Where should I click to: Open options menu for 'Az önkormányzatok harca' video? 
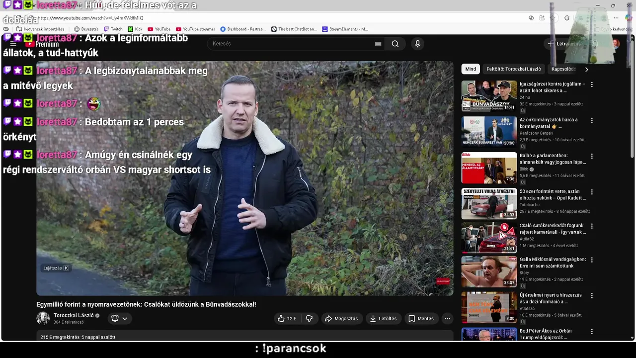point(592,120)
